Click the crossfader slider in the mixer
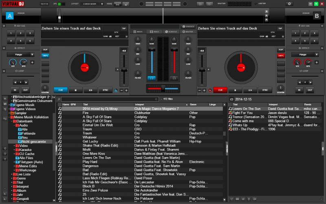This screenshot has height=204, width=326. point(163,89)
